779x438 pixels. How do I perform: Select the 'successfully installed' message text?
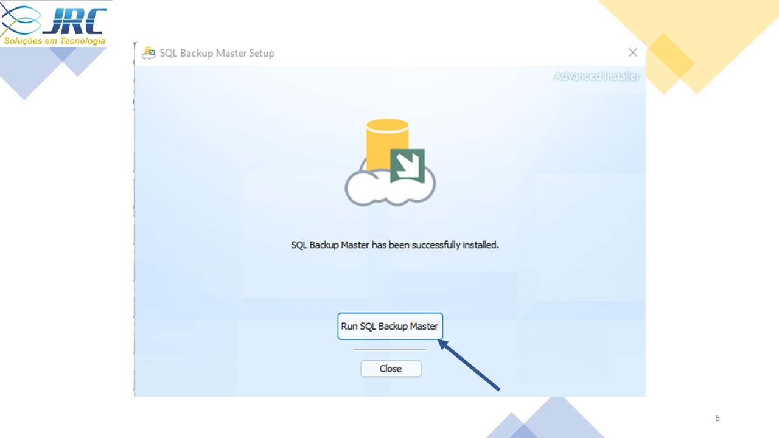click(395, 245)
